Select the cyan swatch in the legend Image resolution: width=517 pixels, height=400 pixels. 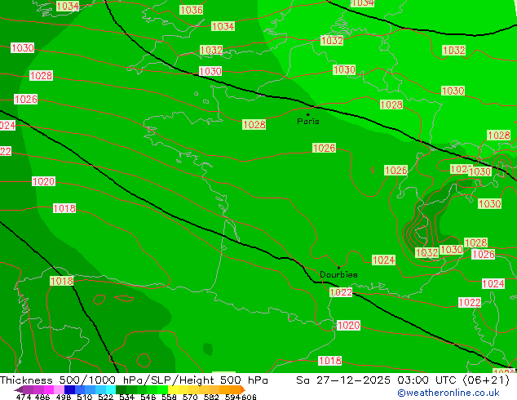click(111, 389)
